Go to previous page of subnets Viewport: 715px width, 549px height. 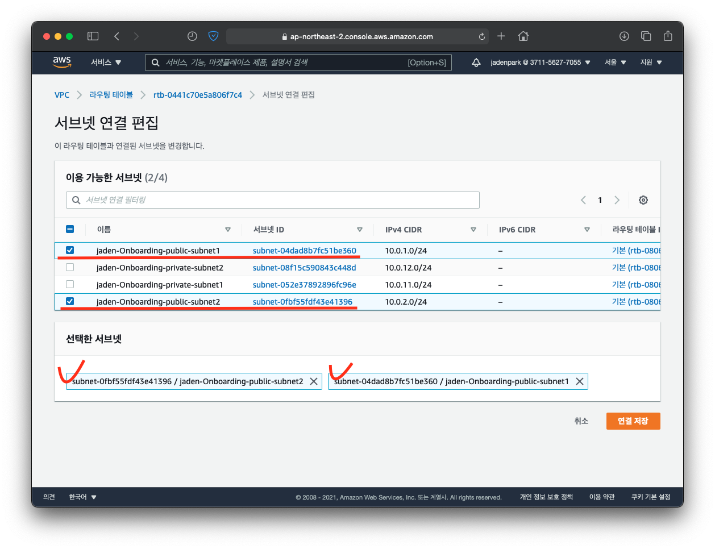click(583, 200)
